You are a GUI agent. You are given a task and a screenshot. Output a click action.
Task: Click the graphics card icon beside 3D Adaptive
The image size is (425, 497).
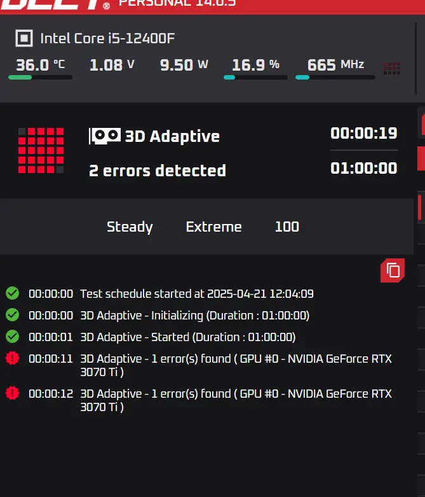coord(105,136)
